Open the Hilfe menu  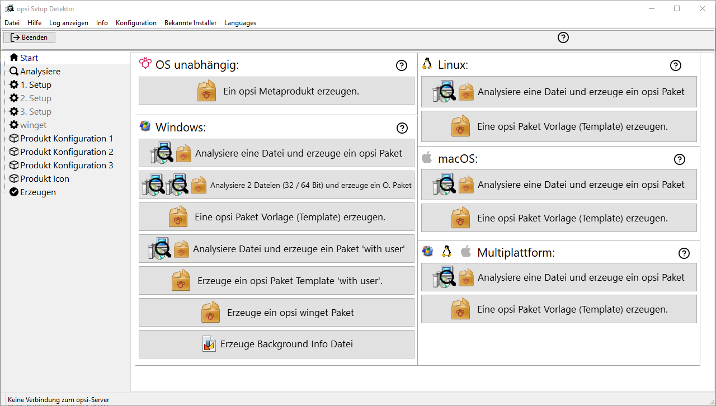coord(34,23)
